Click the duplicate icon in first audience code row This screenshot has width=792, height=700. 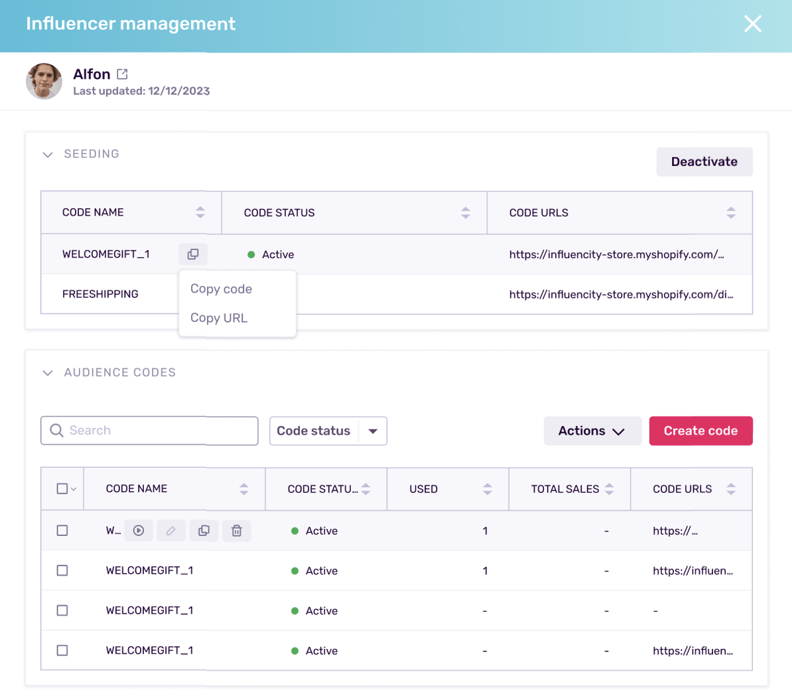[204, 531]
